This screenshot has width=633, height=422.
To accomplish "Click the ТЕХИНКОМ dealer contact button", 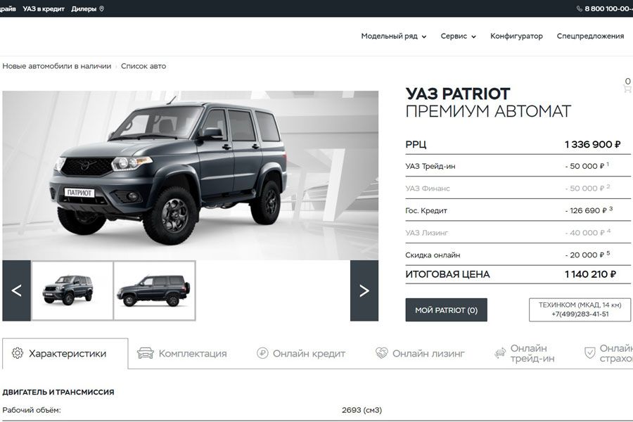I will coord(580,309).
